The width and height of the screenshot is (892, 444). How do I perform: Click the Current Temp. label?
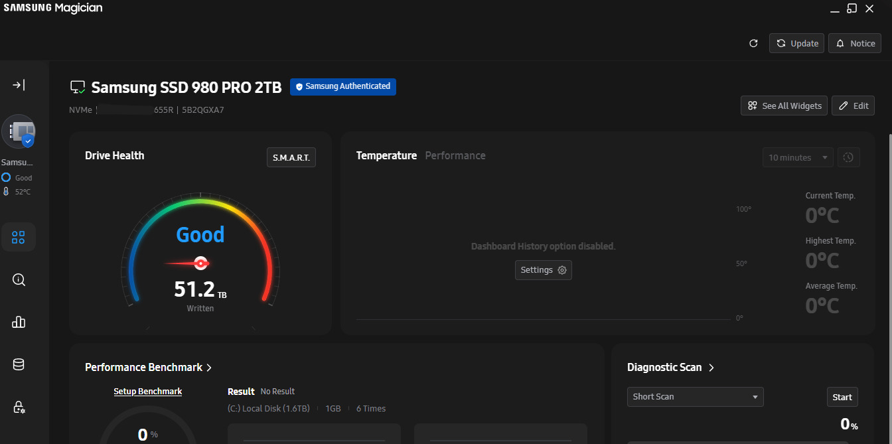830,196
